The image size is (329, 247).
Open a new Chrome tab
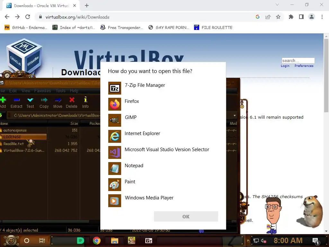[87, 6]
